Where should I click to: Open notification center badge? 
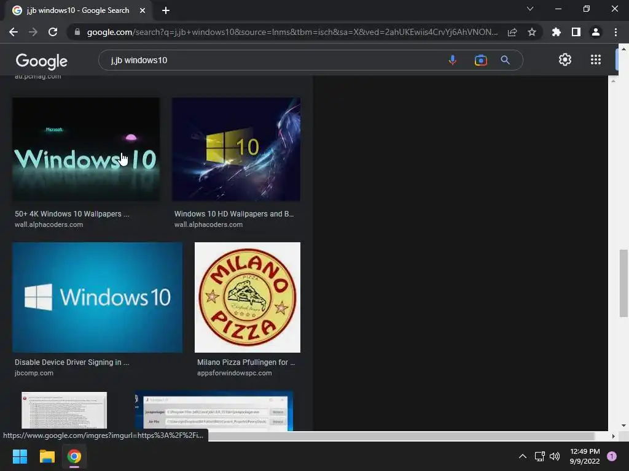[x=612, y=456]
